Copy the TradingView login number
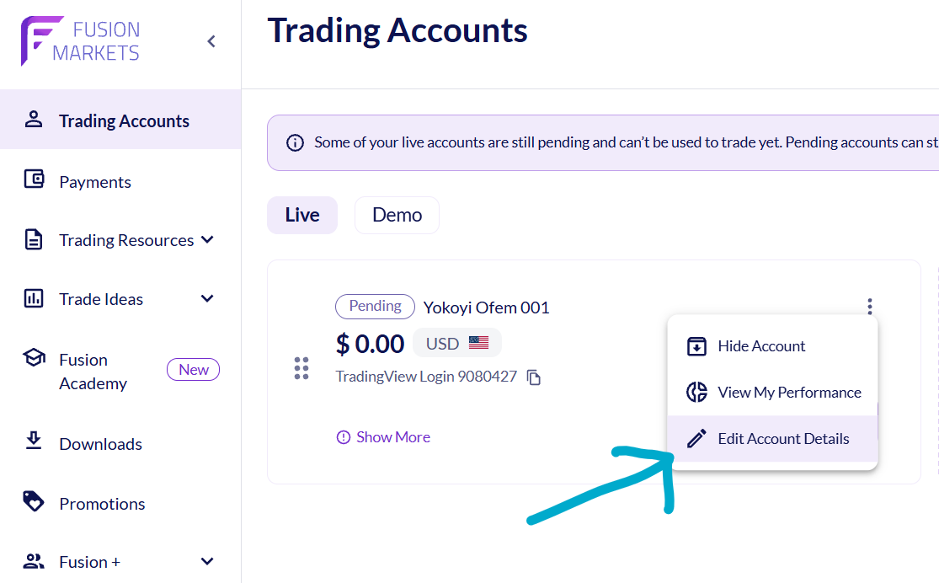Screen dimensions: 939x583 pyautogui.click(x=534, y=377)
